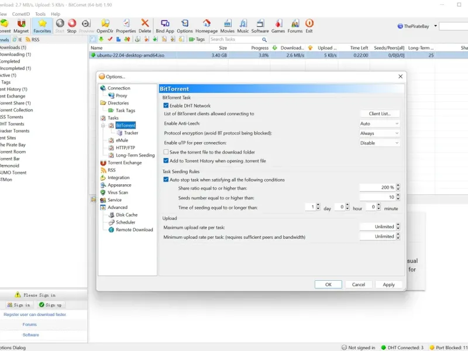Click the Magnet toolbar icon

tap(21, 26)
